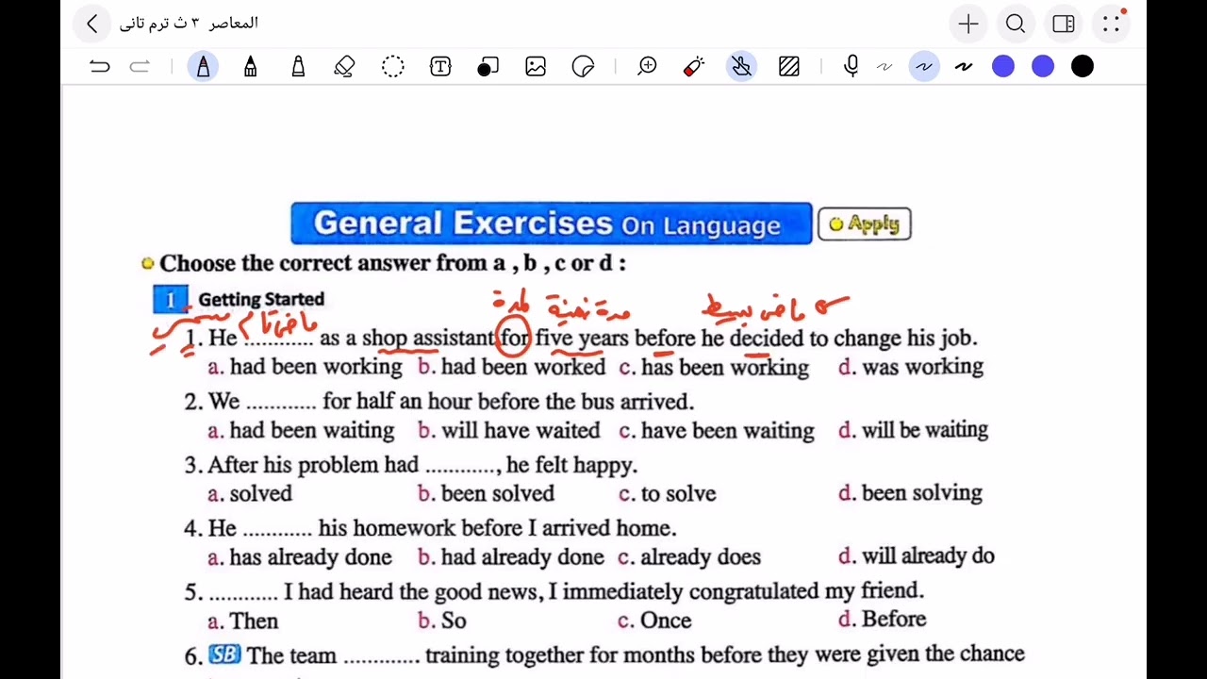Select the fountain pen tool beside the active pen

[x=250, y=66]
